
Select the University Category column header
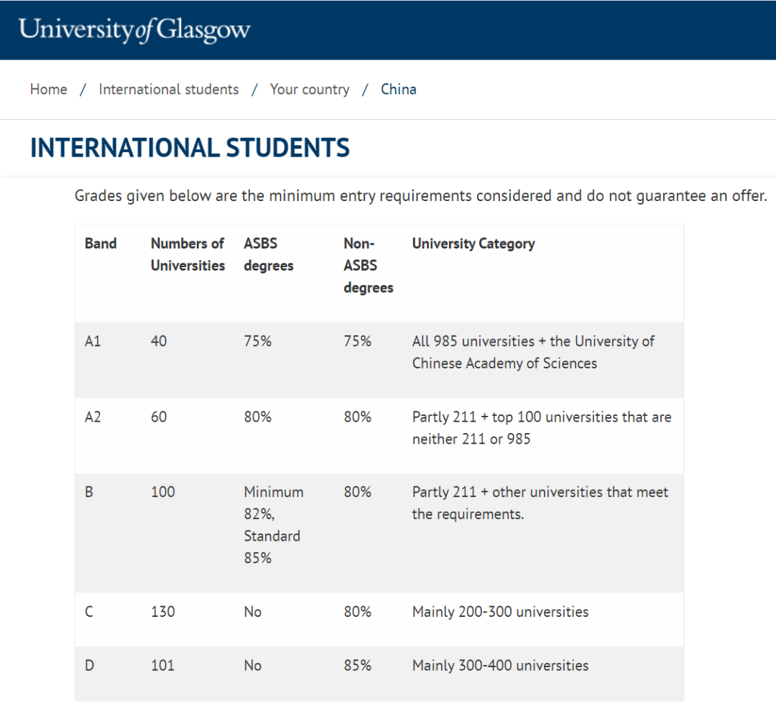[474, 243]
